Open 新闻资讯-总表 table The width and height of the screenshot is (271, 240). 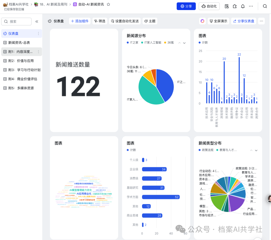tap(21, 43)
